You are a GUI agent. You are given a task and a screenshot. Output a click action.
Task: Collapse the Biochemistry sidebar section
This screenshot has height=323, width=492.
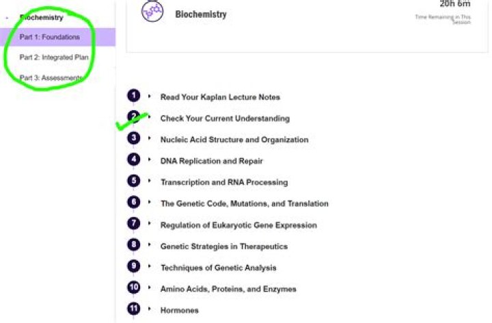(x=7, y=18)
